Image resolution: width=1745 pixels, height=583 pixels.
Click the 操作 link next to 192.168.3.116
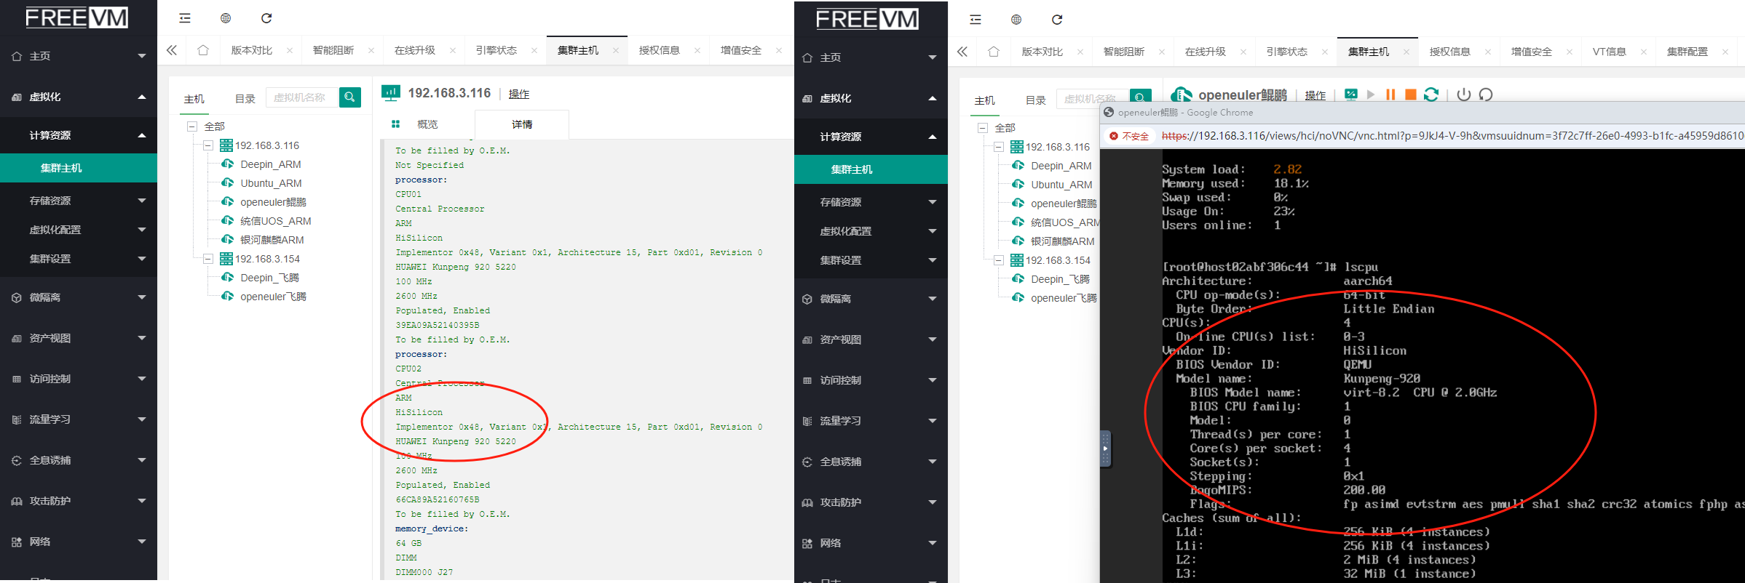(519, 94)
